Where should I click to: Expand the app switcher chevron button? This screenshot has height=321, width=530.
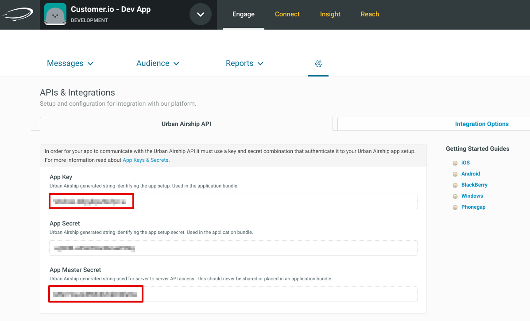coord(201,15)
